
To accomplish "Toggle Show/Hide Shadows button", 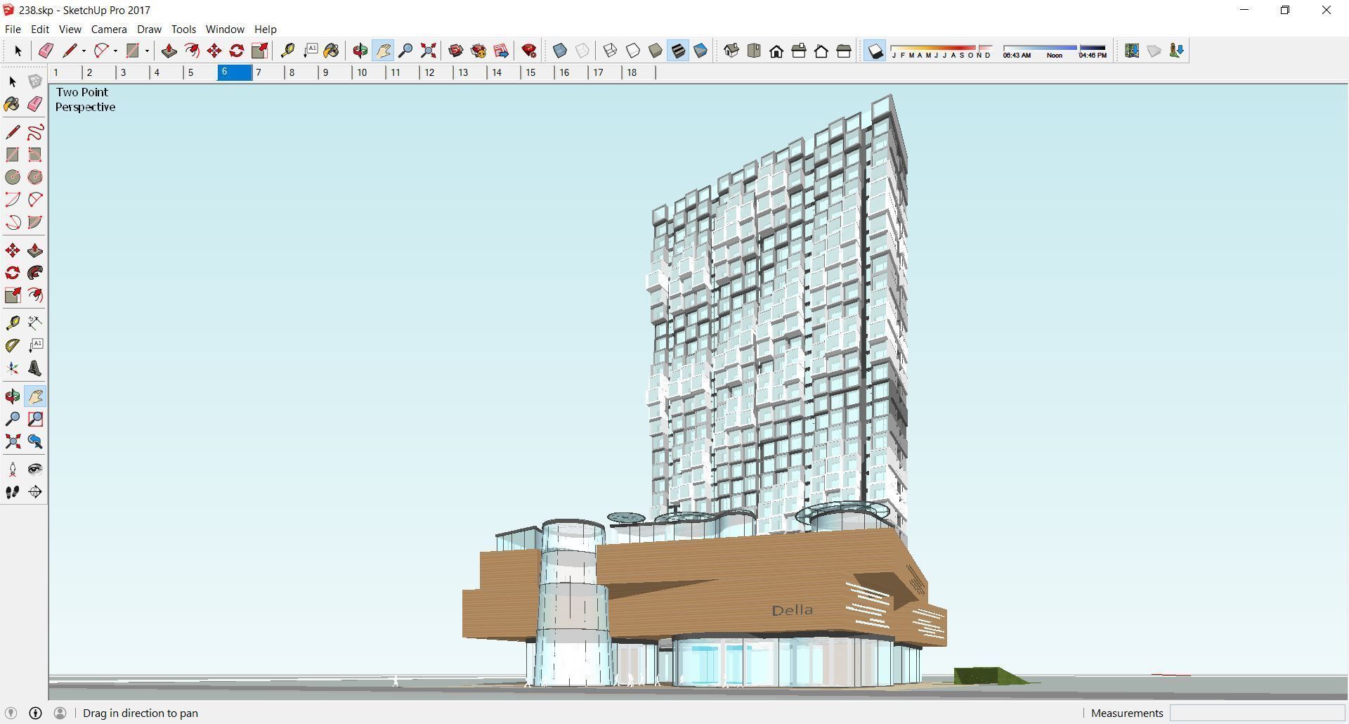I will 875,51.
